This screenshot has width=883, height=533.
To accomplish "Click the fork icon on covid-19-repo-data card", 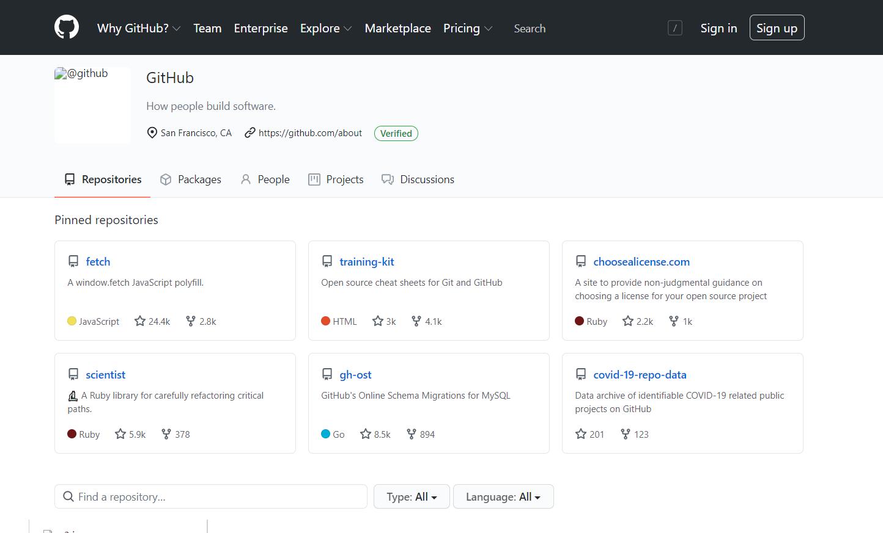I will click(626, 434).
